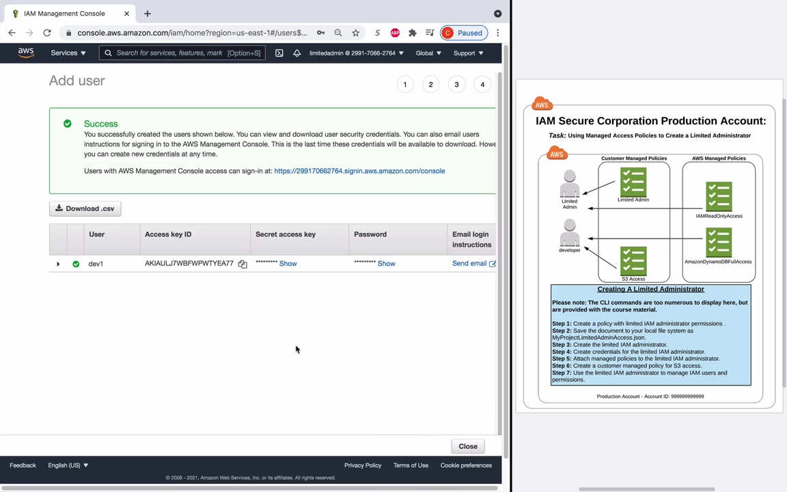Go to wizard step 3
Viewport: 787px width, 492px height.
457,84
